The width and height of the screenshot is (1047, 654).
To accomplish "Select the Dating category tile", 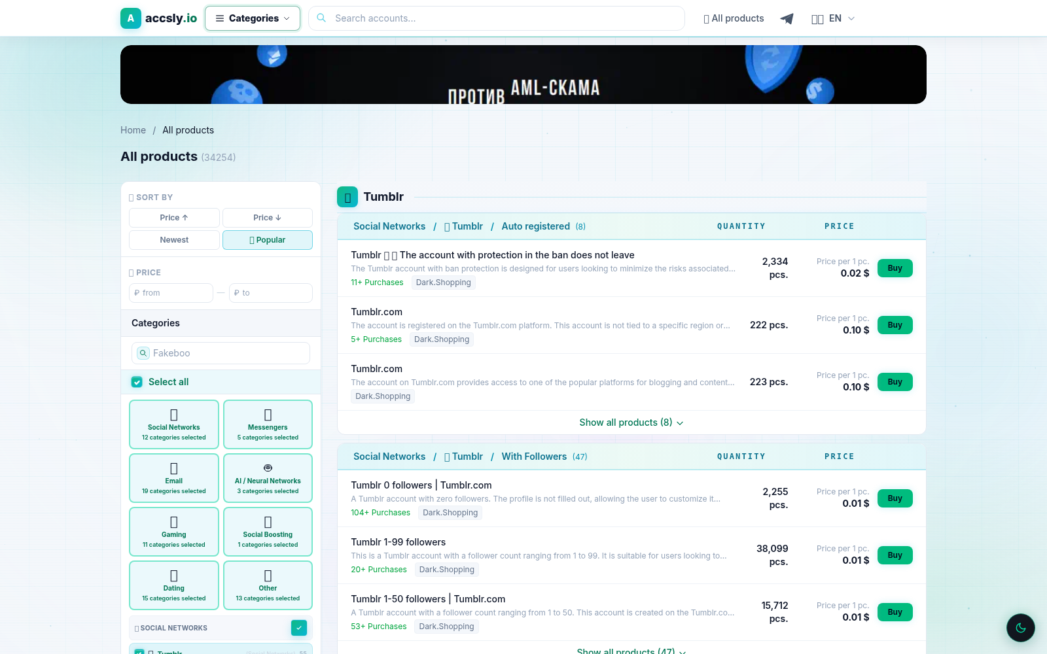I will pyautogui.click(x=174, y=585).
